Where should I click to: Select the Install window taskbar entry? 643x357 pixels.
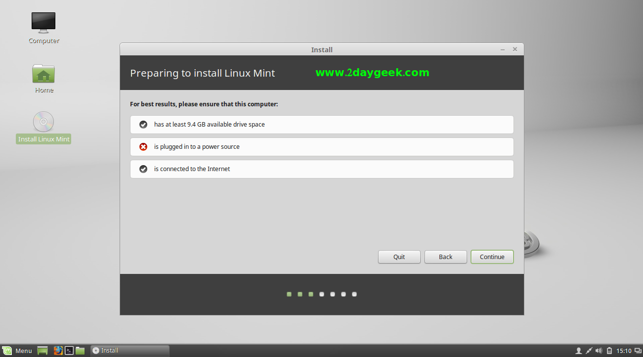(129, 351)
